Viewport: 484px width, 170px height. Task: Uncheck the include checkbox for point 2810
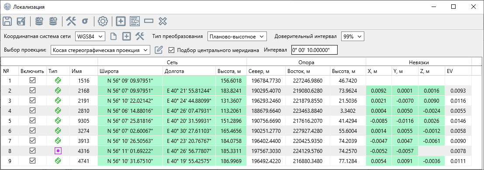[32, 110]
